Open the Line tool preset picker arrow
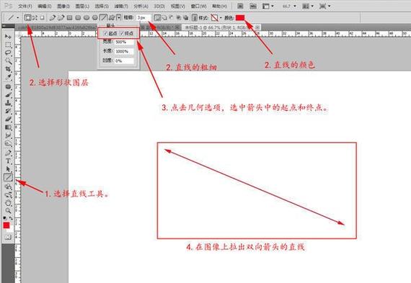Screen dimensions: 411x283 (x=17, y=17)
